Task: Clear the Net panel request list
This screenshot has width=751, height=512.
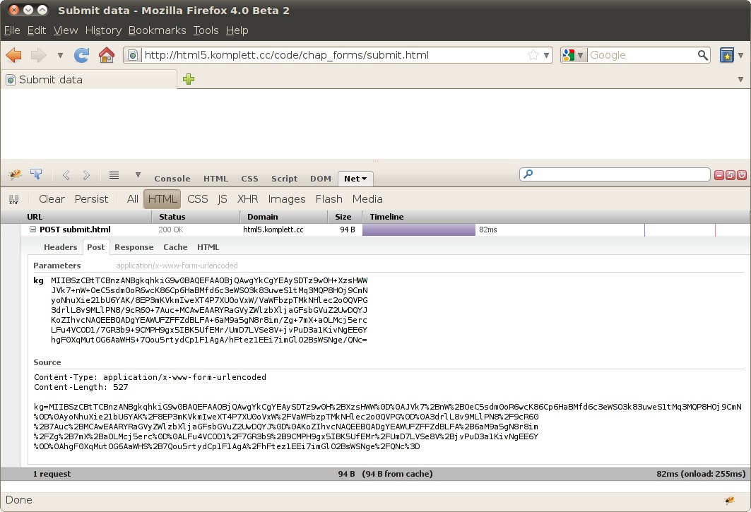Action: pos(52,199)
